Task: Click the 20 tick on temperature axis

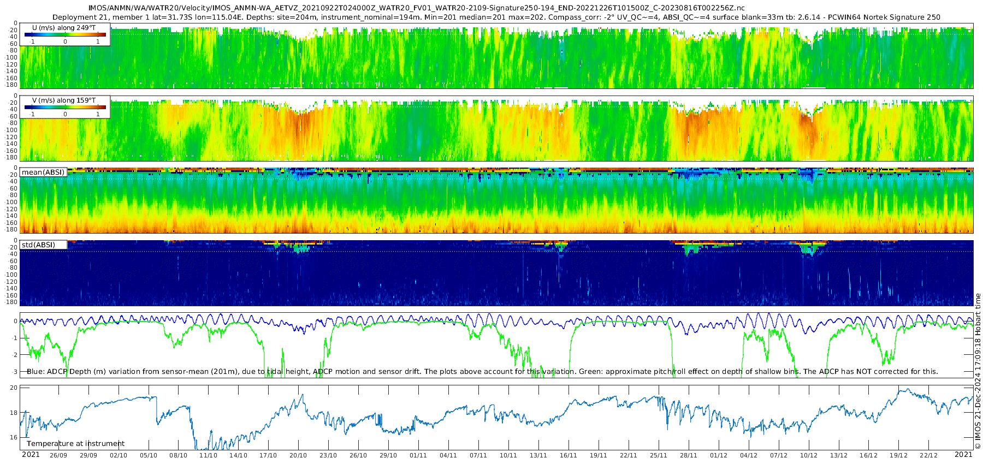Action: pos(14,388)
